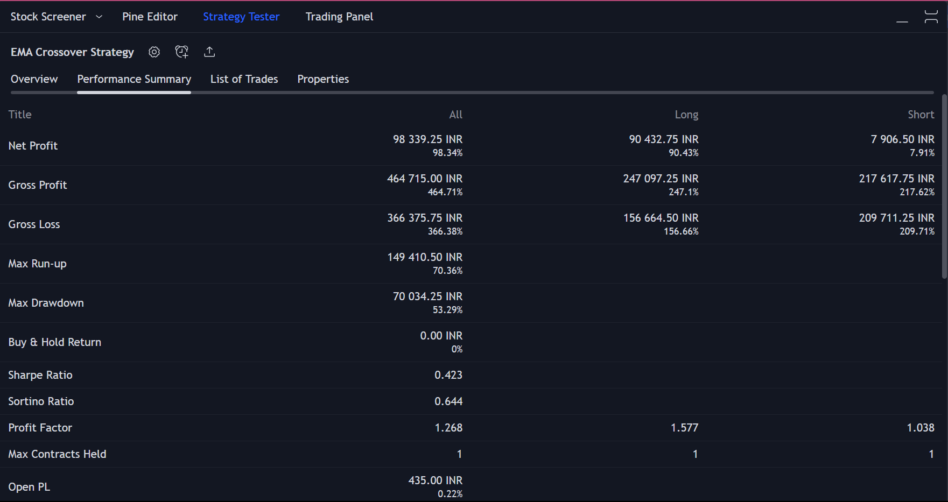View the List of Trades tab
Image resolution: width=948 pixels, height=502 pixels.
(244, 79)
